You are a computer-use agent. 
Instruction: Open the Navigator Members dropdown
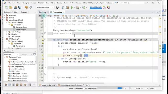[11, 54]
